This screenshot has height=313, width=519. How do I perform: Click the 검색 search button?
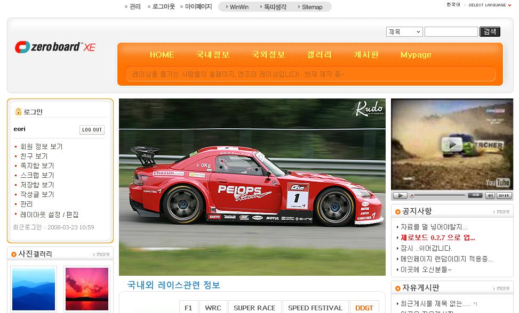tap(490, 32)
